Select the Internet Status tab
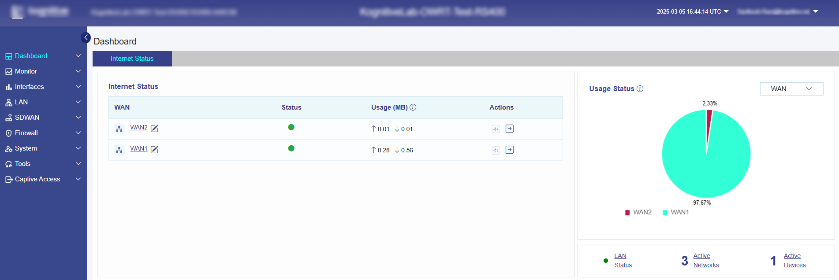839x280 pixels. click(x=132, y=59)
